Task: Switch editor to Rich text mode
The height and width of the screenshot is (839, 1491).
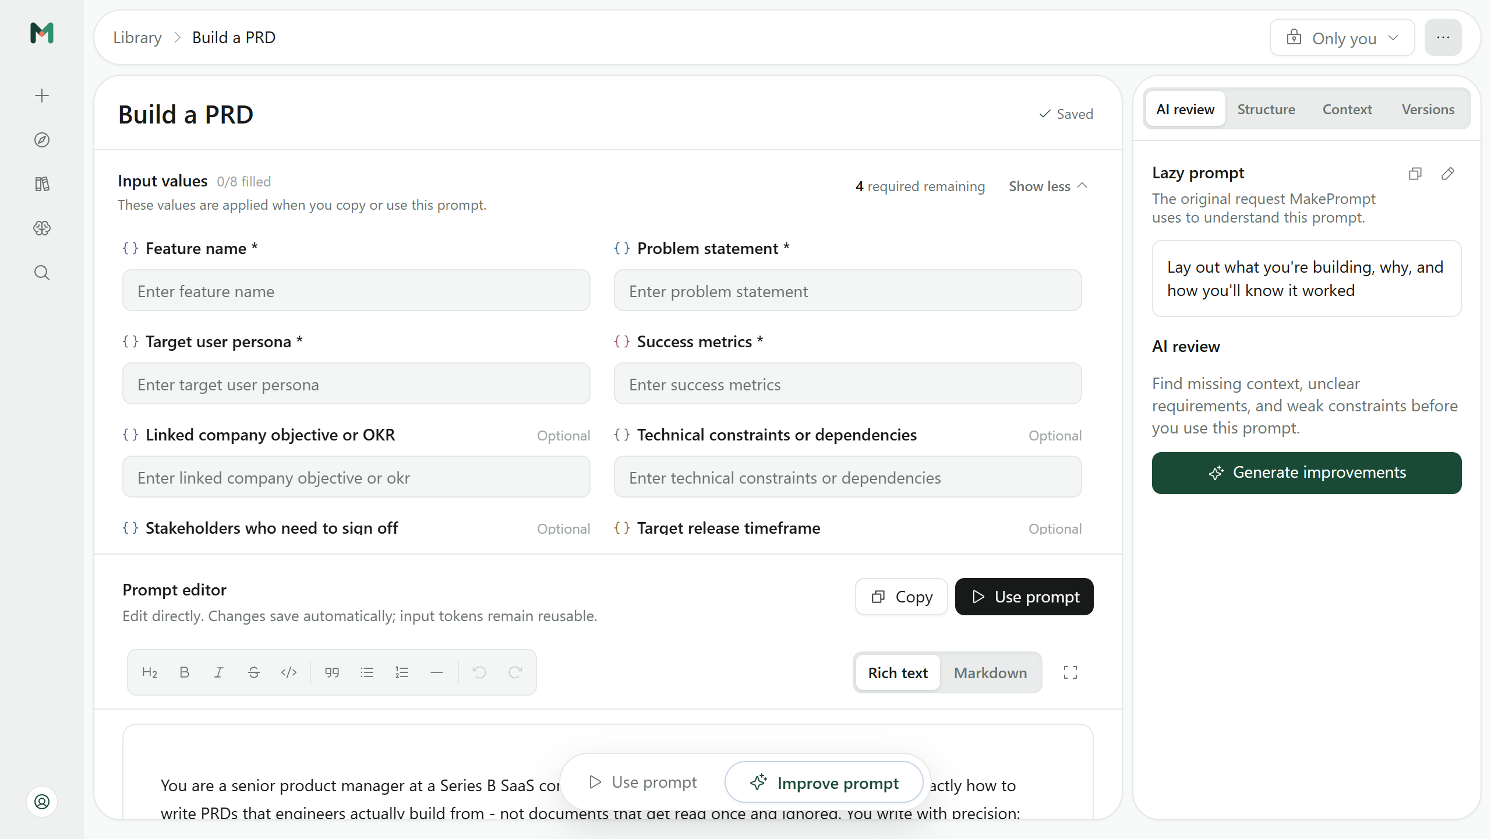Action: click(x=898, y=673)
